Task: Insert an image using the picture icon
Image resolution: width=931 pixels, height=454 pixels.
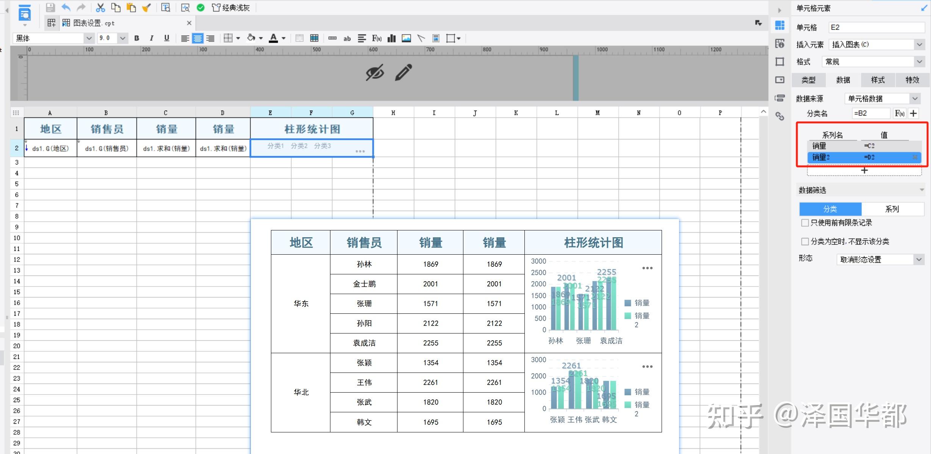Action: point(406,38)
